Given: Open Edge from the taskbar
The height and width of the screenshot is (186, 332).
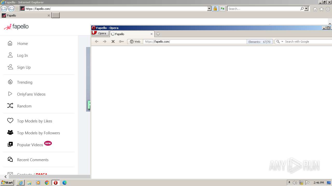Looking at the screenshot, I should click(x=64, y=183).
